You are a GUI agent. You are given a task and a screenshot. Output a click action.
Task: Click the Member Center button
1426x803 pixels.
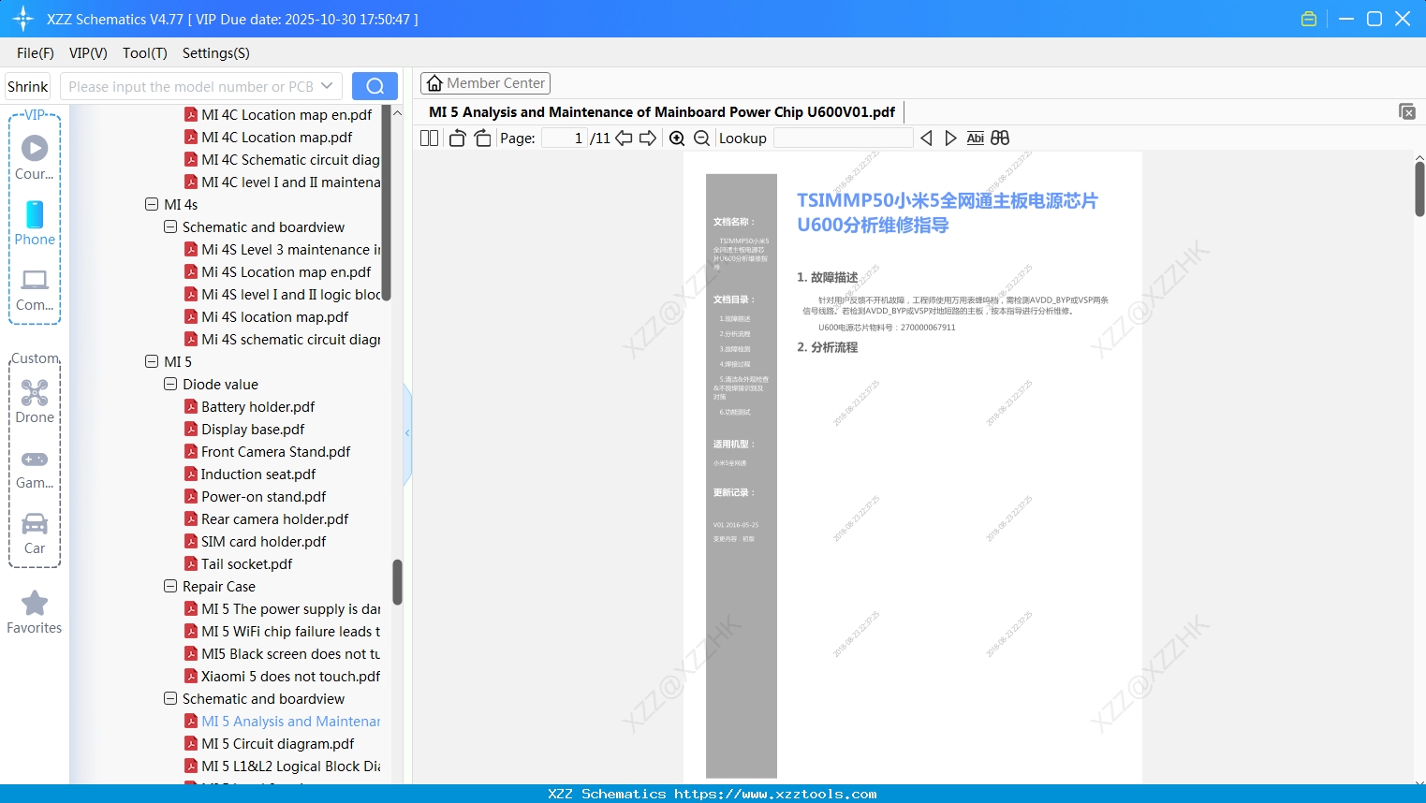point(485,82)
